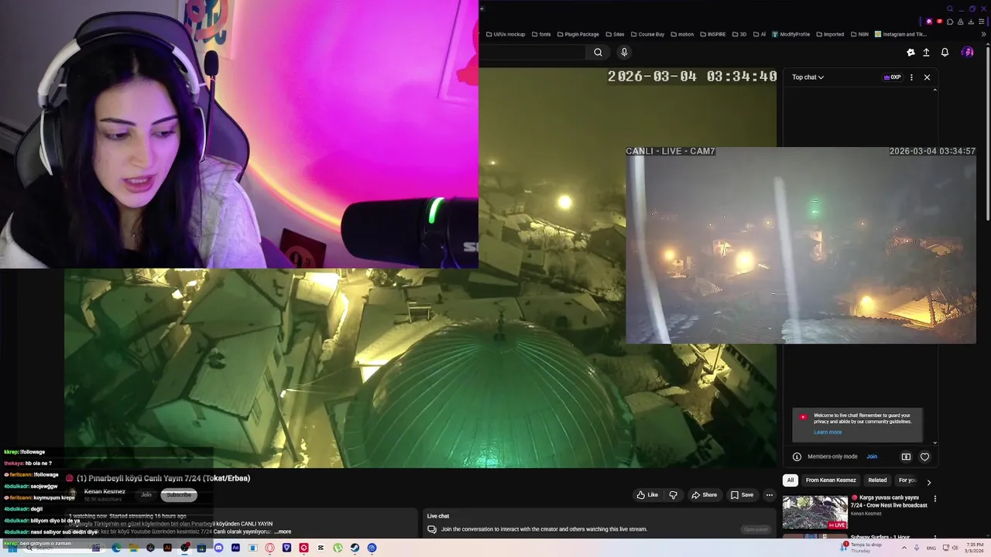Start voice search with the microphone icon
The width and height of the screenshot is (991, 557).
pos(624,52)
